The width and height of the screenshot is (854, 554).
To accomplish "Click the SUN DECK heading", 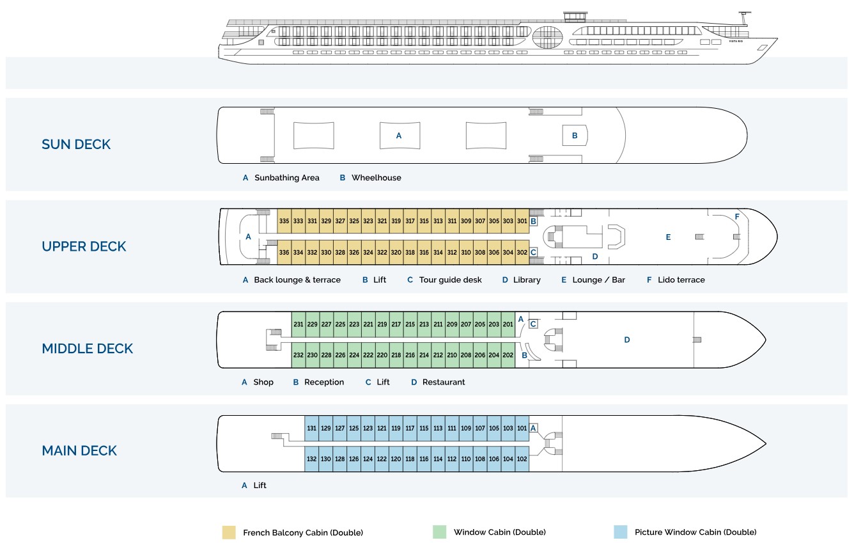I will point(76,145).
